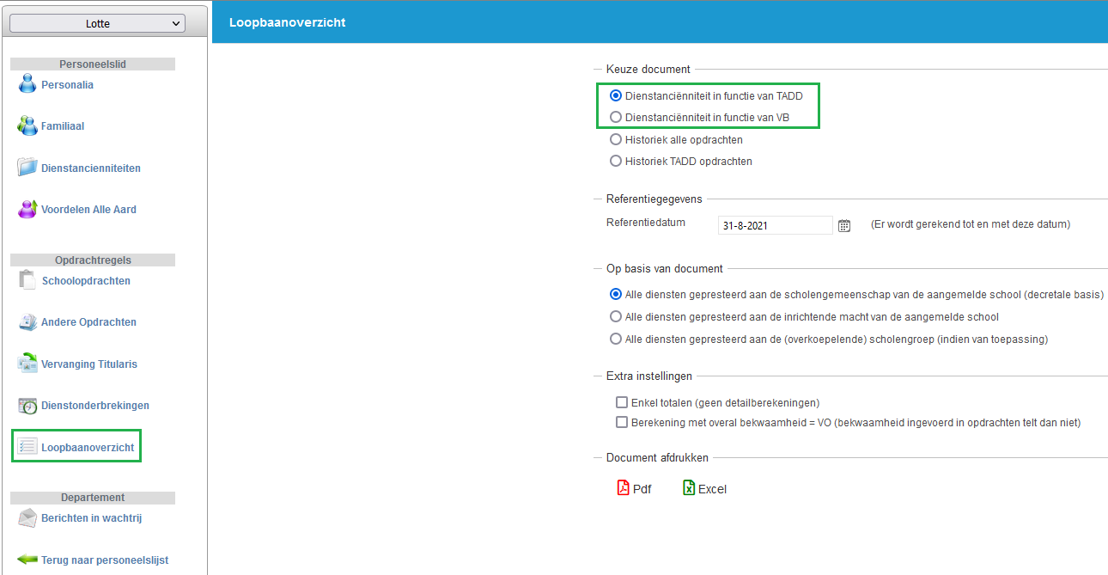Select Dienstanciënniteit in functie van VB
This screenshot has height=575, width=1108.
pos(615,117)
